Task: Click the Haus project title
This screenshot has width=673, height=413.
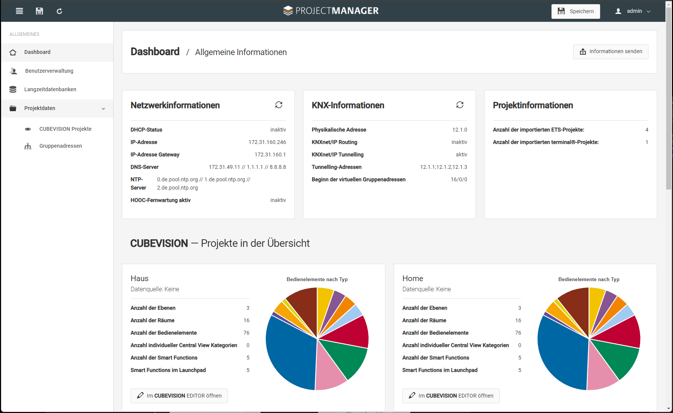Action: 140,278
